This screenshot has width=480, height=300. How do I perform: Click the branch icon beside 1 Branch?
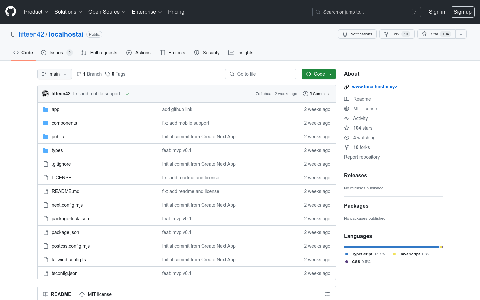[x=79, y=74]
